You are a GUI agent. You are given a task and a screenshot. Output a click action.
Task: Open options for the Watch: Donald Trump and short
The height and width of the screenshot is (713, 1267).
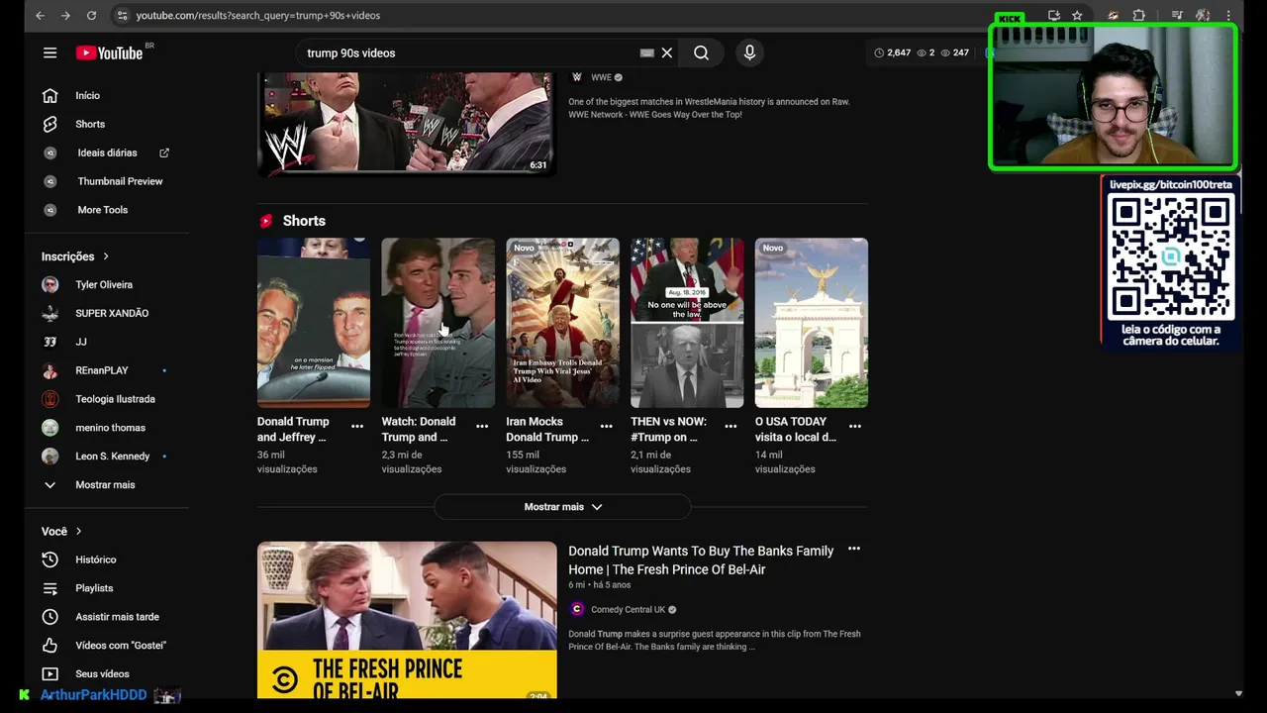(x=482, y=427)
